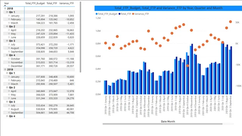Select the 2019 June row label

click(x=14, y=98)
